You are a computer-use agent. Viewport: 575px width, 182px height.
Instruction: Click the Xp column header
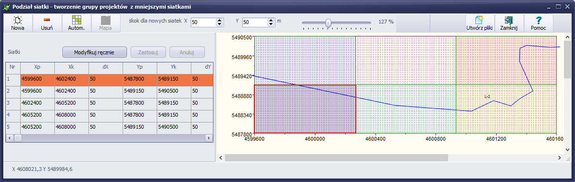pyautogui.click(x=37, y=67)
